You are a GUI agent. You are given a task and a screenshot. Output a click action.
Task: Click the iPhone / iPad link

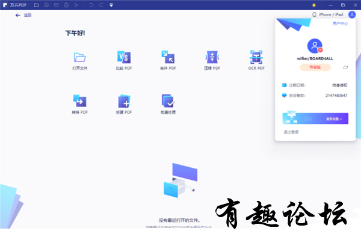point(328,14)
